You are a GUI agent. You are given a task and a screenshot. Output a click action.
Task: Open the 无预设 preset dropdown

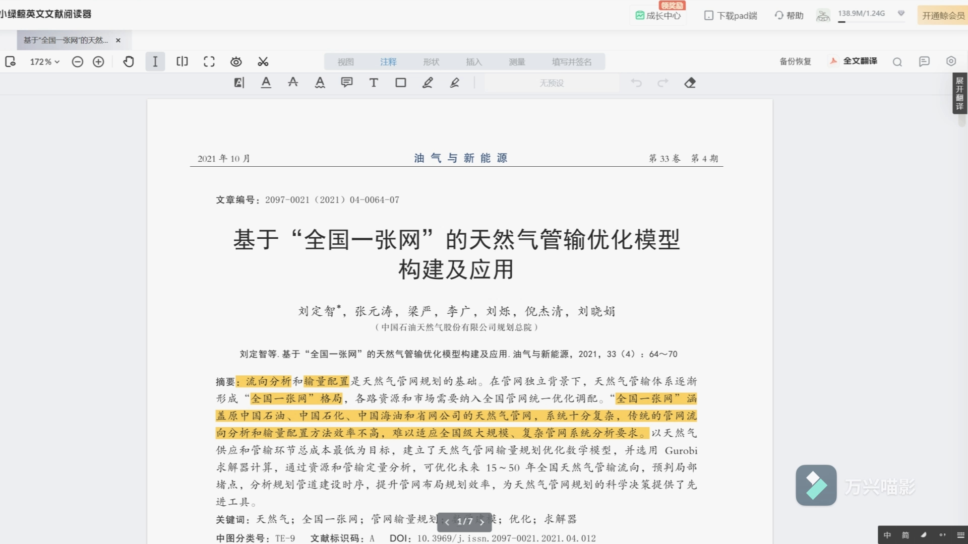(552, 83)
